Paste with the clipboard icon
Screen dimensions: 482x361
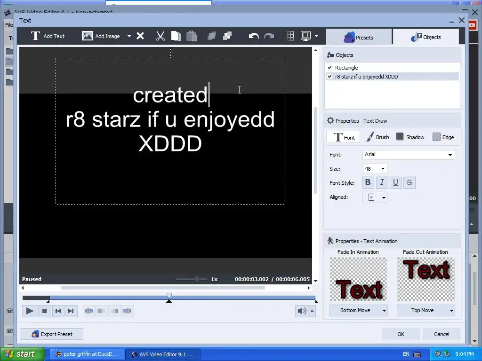[x=192, y=36]
